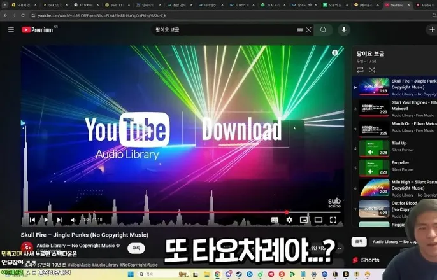
Task: Open the #NoCopyrightMusic hashtag
Action: point(138,265)
